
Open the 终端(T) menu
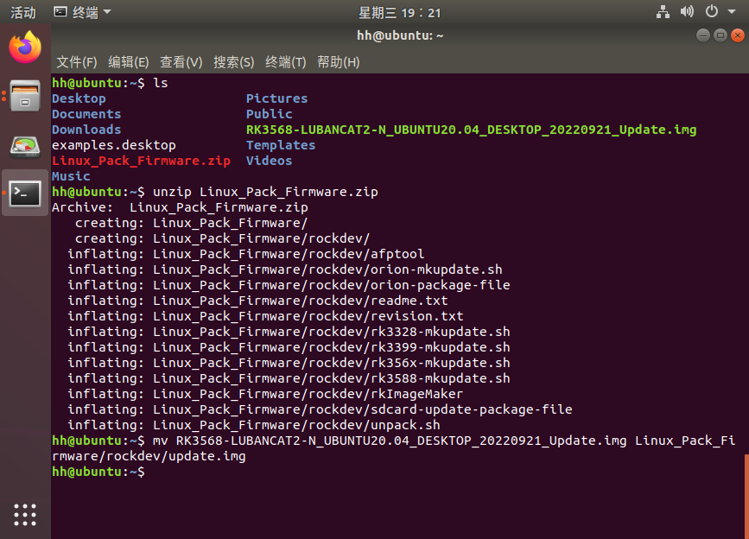(286, 61)
